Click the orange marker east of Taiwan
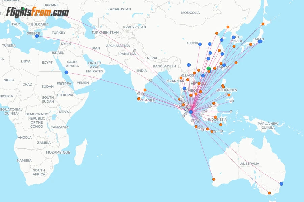This screenshot has height=202, width=304. pos(236,63)
